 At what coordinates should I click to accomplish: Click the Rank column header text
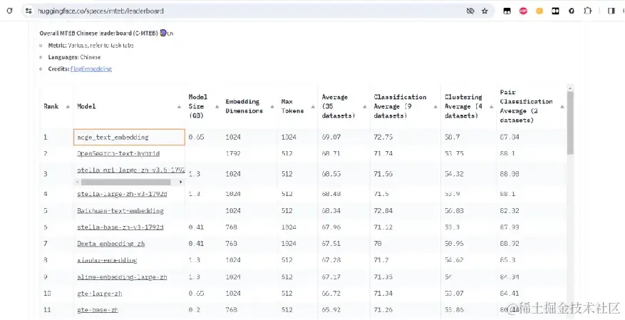click(51, 106)
